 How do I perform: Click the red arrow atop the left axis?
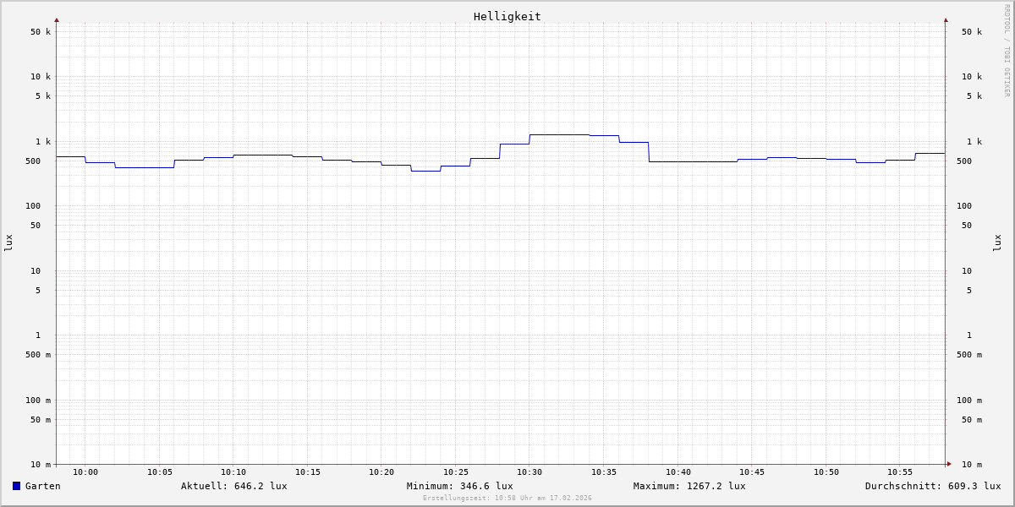[x=57, y=19]
